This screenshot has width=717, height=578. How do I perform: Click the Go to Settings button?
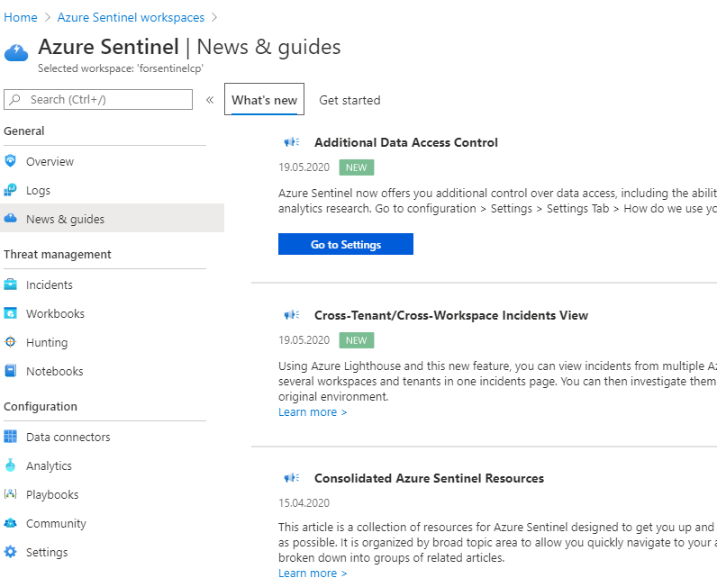pyautogui.click(x=346, y=244)
